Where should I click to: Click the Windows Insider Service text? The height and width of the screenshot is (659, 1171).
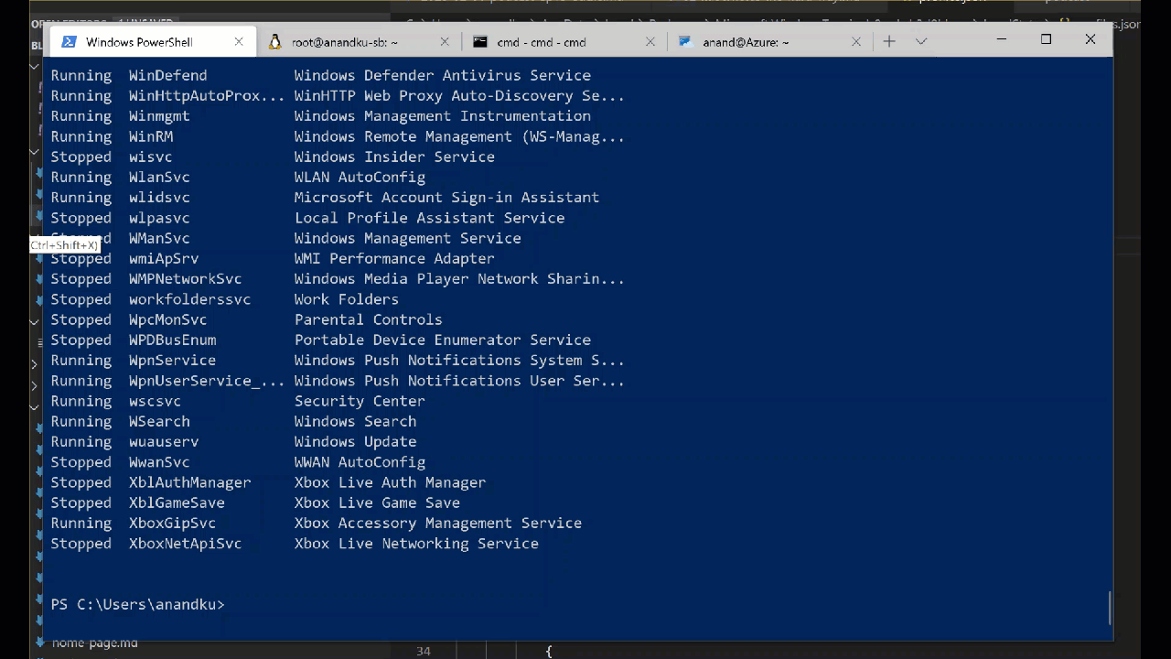click(x=394, y=157)
